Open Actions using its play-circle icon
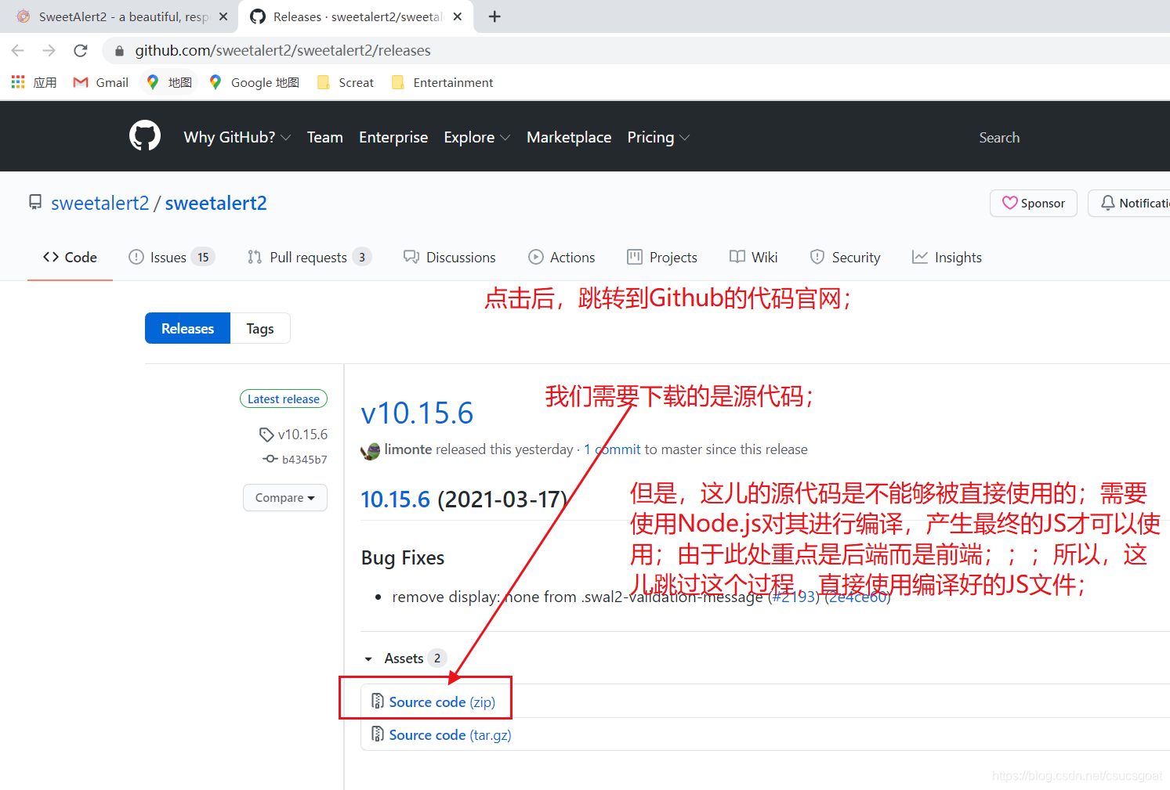Image resolution: width=1170 pixels, height=790 pixels. click(x=536, y=257)
